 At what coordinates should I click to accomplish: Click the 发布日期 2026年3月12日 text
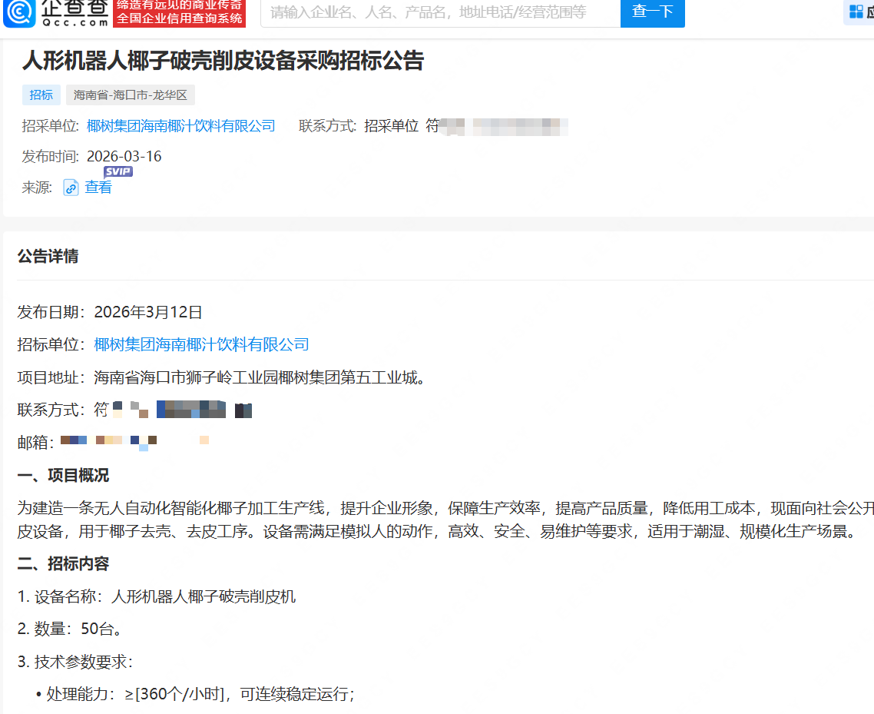click(x=147, y=312)
